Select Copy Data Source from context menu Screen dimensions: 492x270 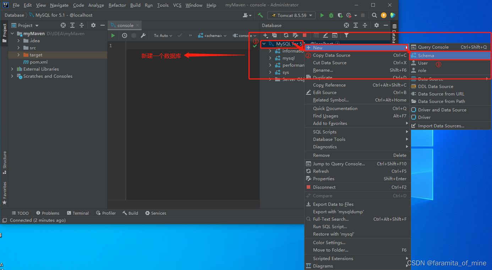pos(357,55)
